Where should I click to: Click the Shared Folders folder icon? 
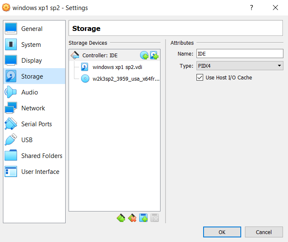coord(11,155)
